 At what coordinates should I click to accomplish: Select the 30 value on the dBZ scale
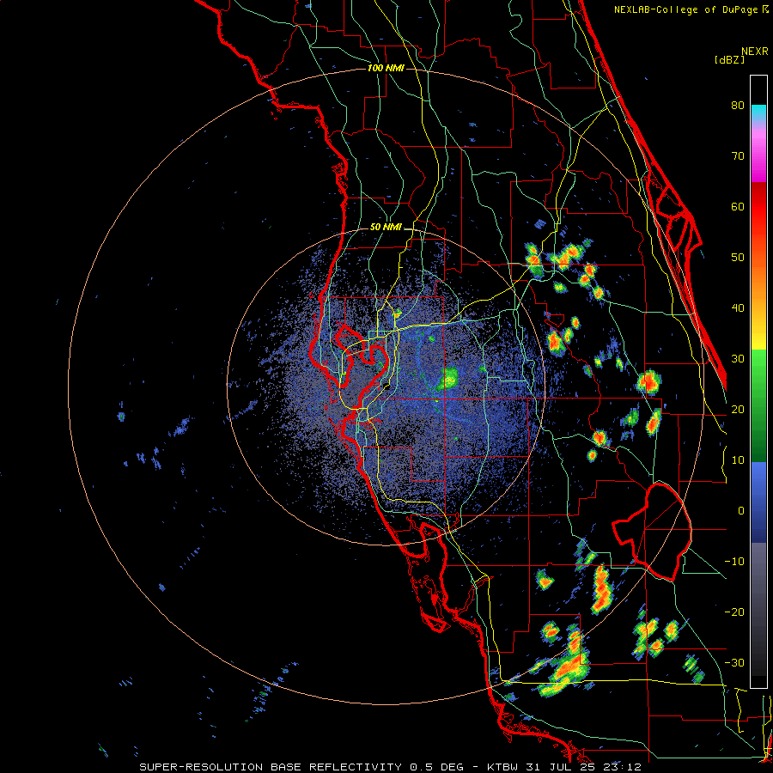[738, 359]
